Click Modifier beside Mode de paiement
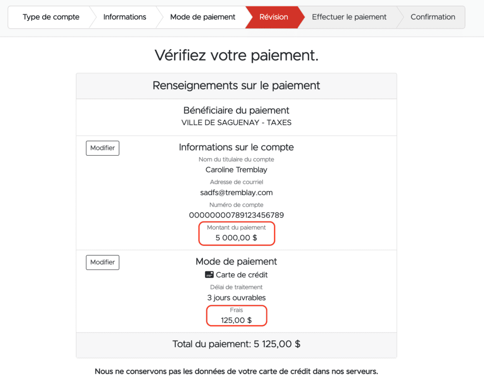Image resolution: width=484 pixels, height=384 pixels. click(x=103, y=262)
